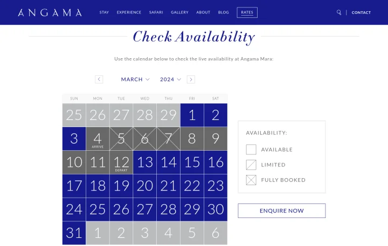The width and height of the screenshot is (388, 246).
Task: Click the Enquire Now button
Action: [282, 210]
